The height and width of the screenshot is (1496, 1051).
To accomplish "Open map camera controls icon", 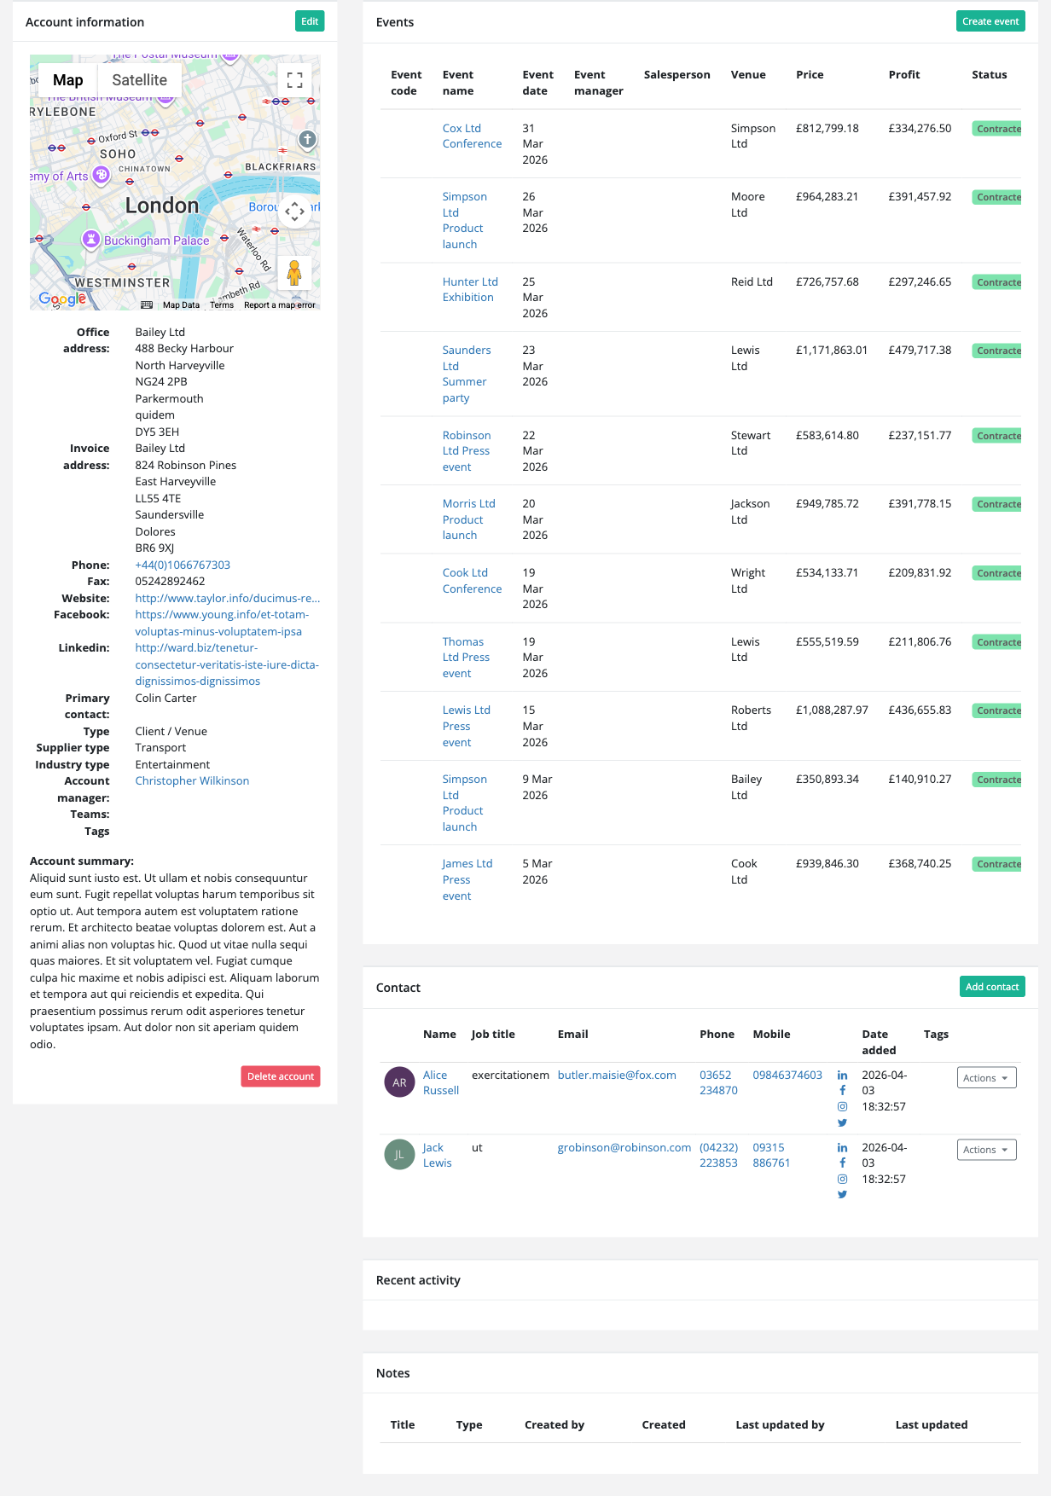I will click(x=294, y=211).
